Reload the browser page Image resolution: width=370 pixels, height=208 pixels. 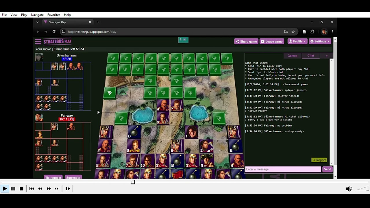click(x=54, y=32)
